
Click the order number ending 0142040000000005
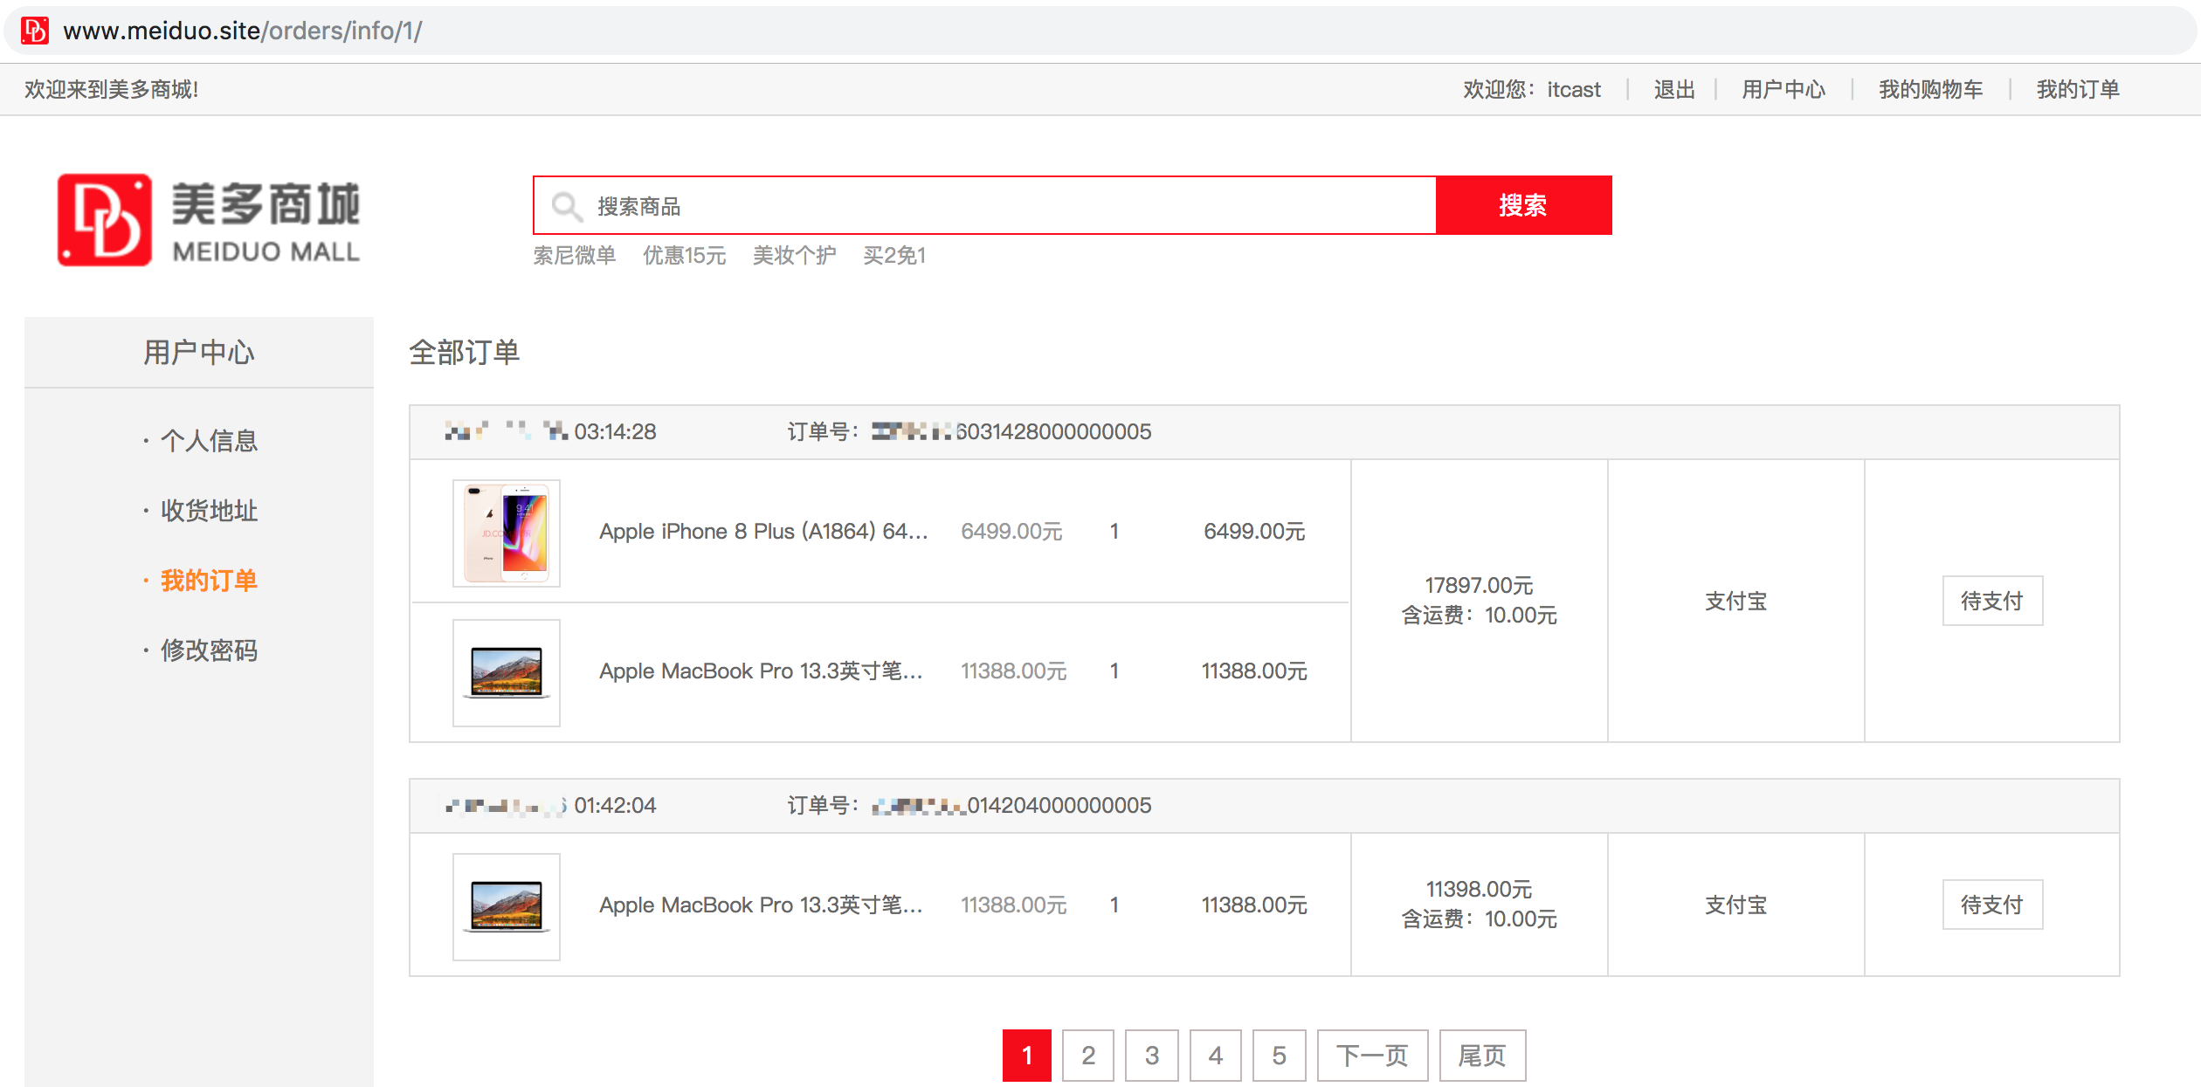pyautogui.click(x=1011, y=805)
